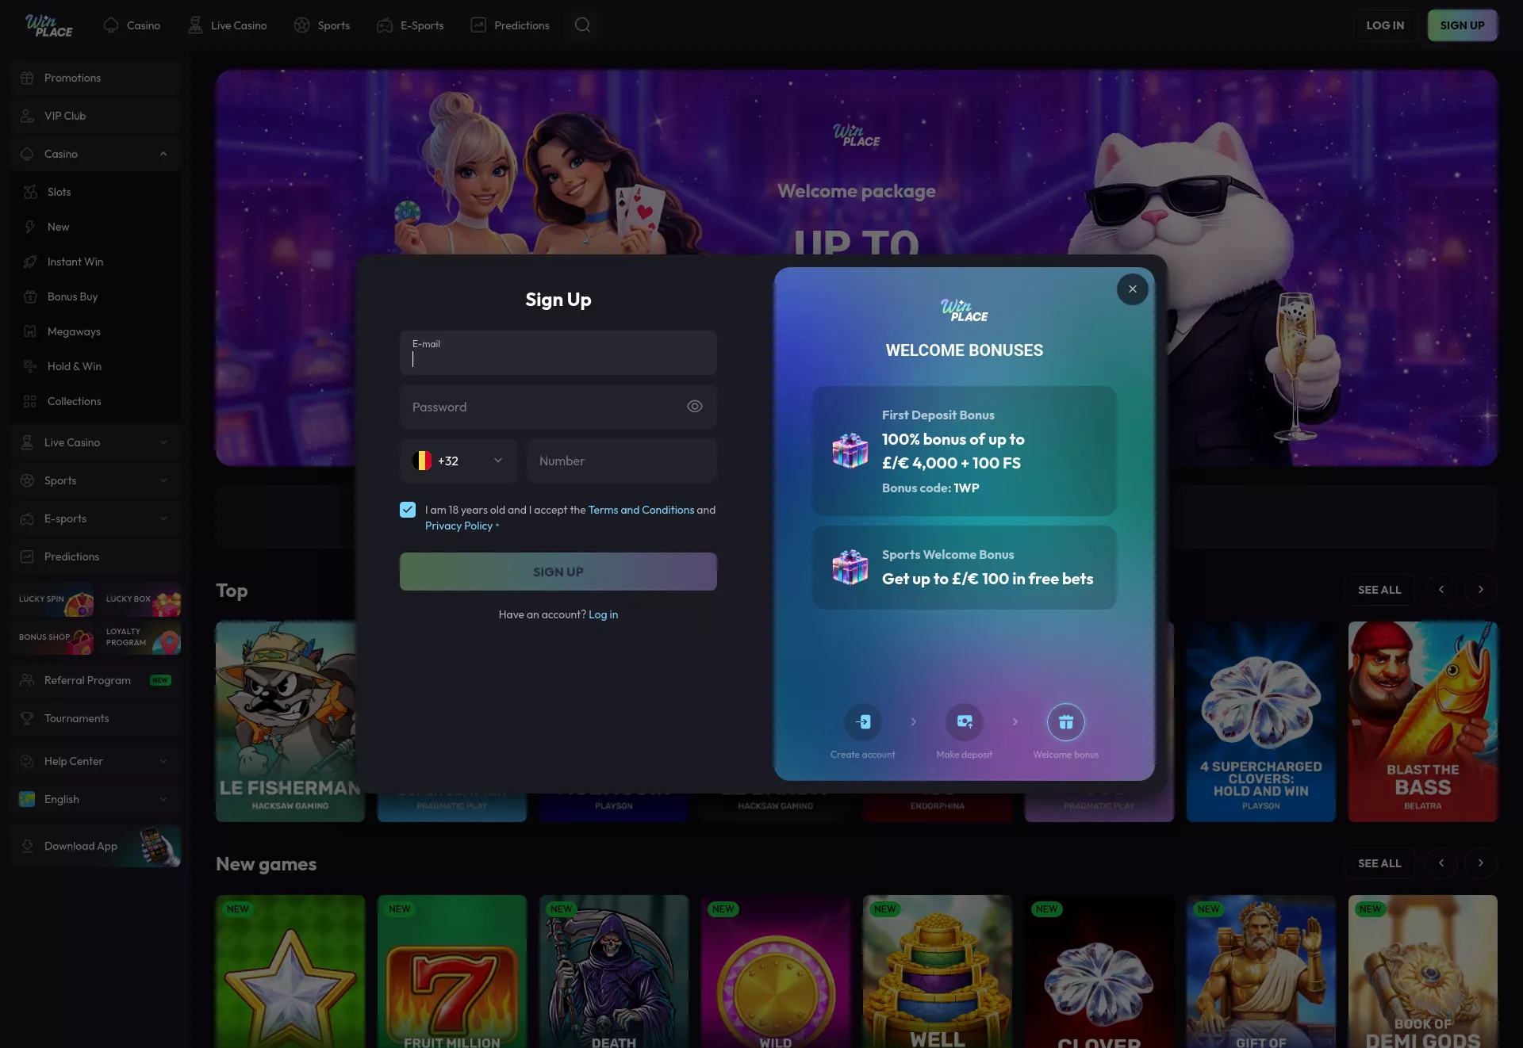Open the Bonus Shop tile
This screenshot has height=1048, width=1523.
52,637
